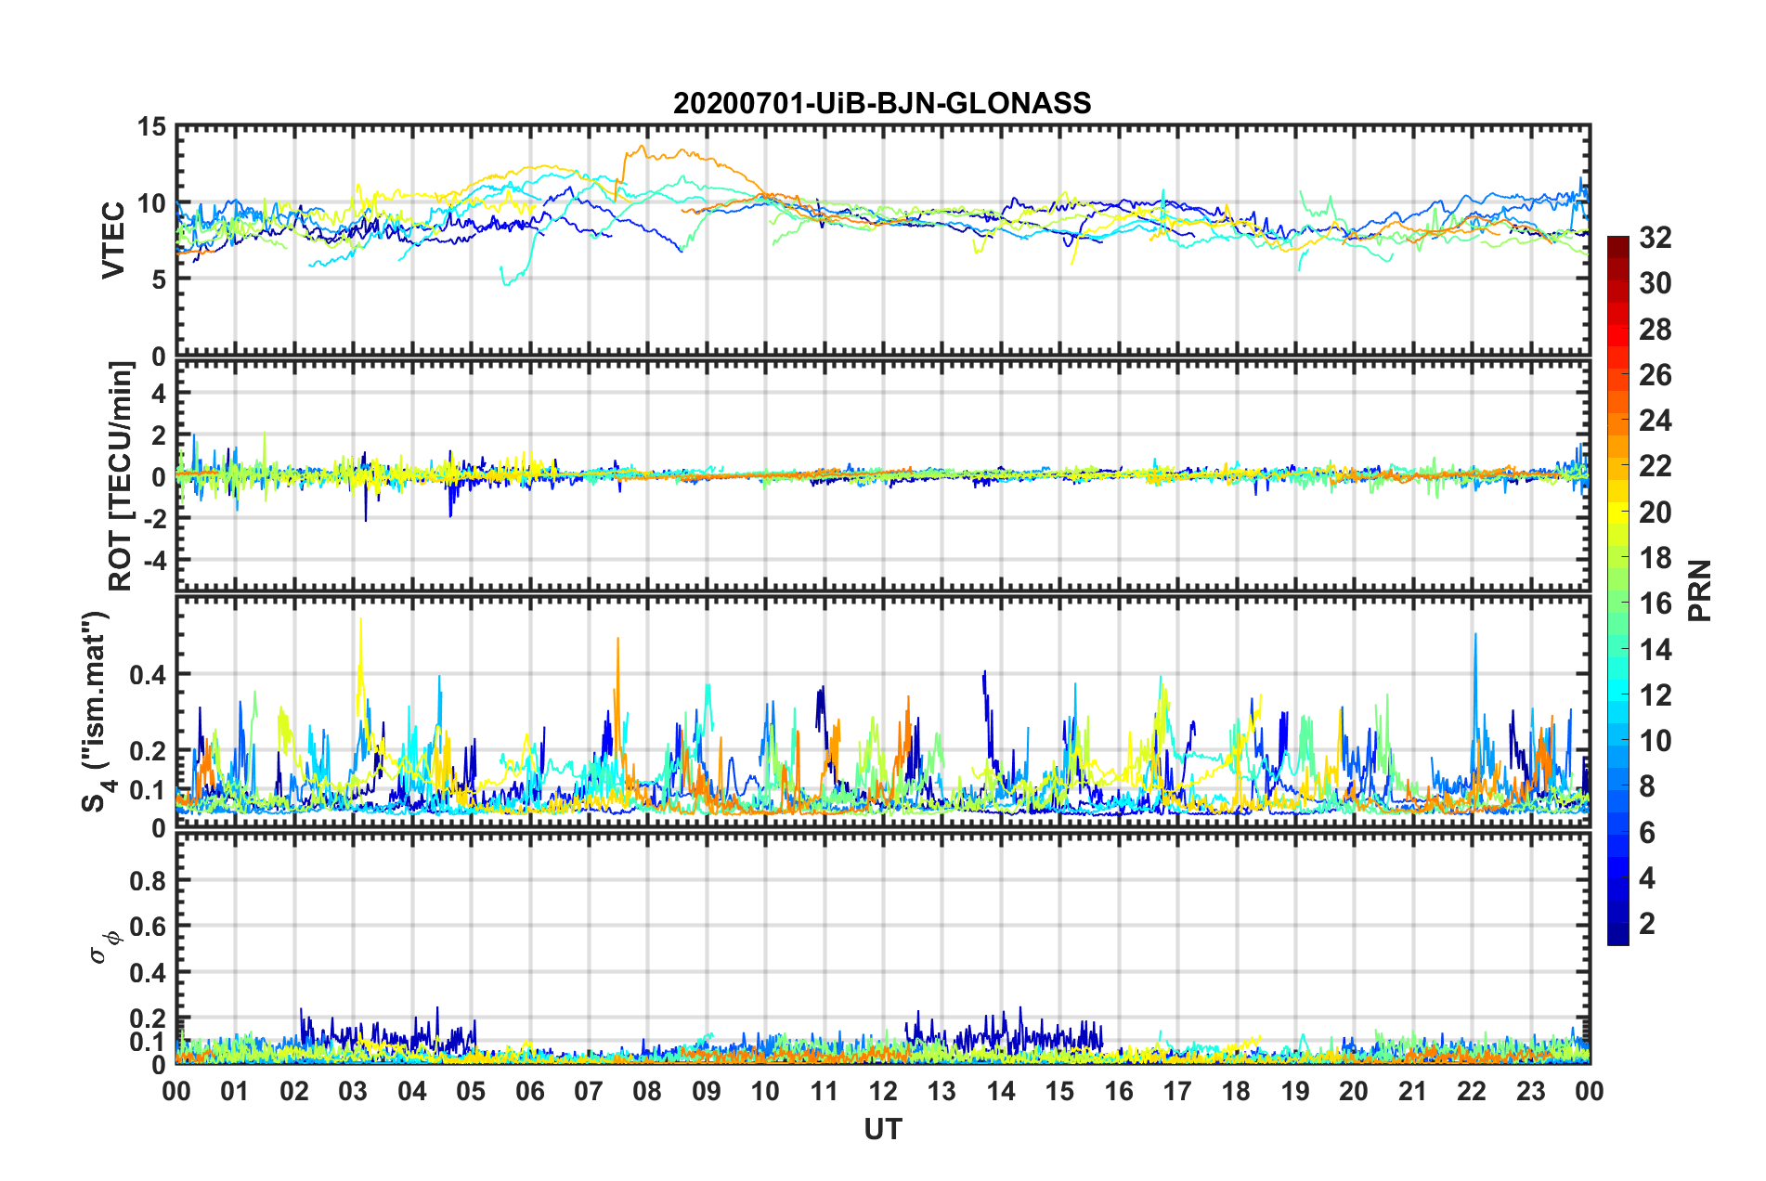Select the VTEC y-axis label
This screenshot has height=1181, width=1766.
coord(113,240)
